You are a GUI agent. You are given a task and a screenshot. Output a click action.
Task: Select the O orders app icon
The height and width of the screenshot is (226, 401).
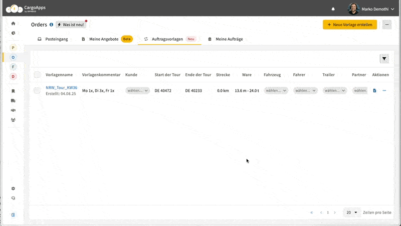tap(13, 57)
